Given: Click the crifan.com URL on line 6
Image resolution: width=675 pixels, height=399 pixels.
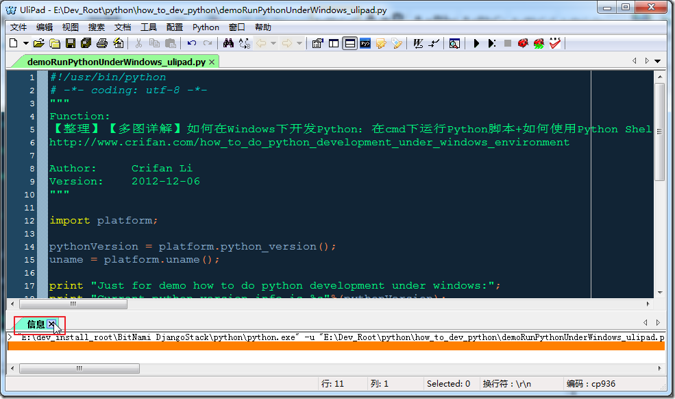Looking at the screenshot, I should tap(309, 142).
